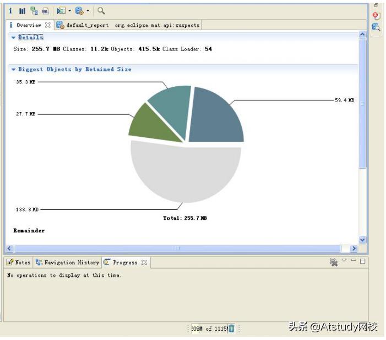Click the Find Object by Address magnifier
This screenshot has width=386, height=340.
[x=101, y=10]
